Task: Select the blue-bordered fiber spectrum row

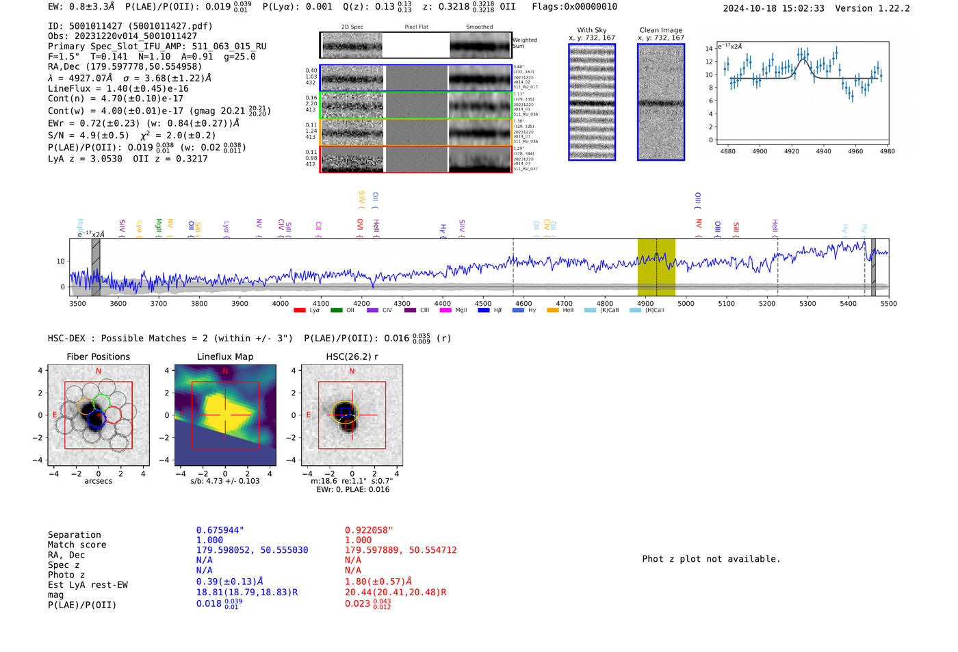Action: pos(415,78)
